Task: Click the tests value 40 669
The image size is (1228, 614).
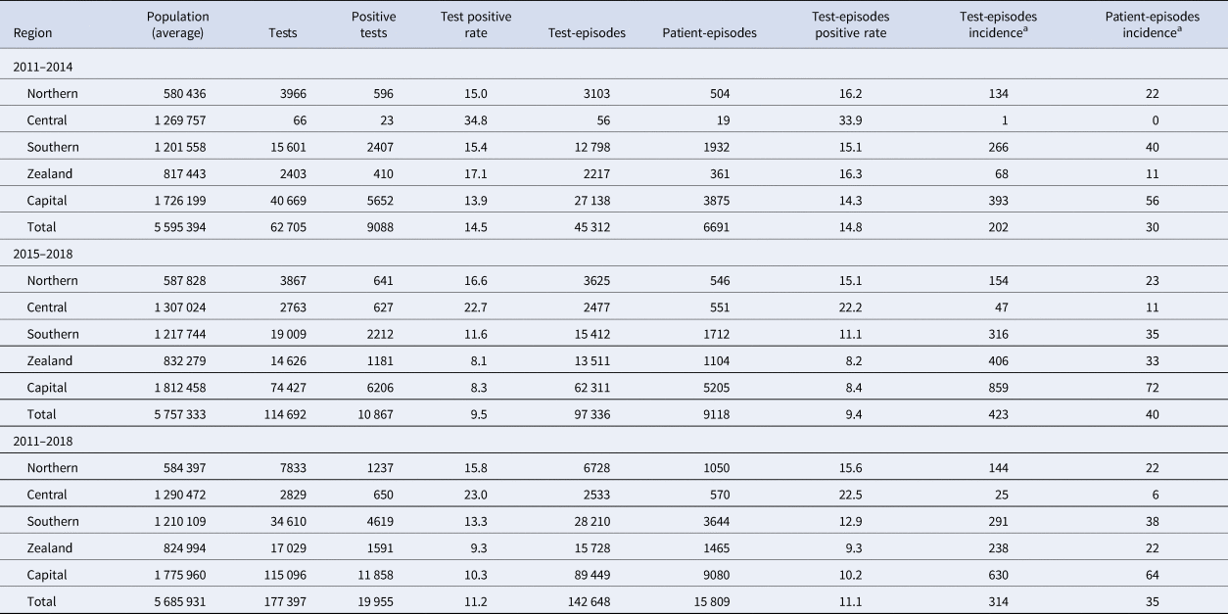Action: tap(276, 201)
